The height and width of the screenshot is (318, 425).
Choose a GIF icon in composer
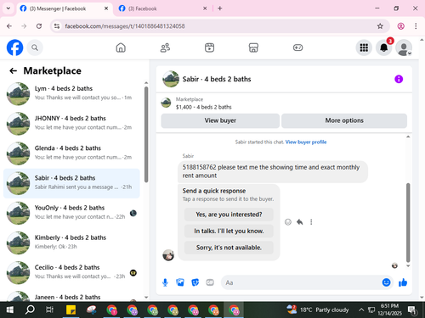click(210, 282)
